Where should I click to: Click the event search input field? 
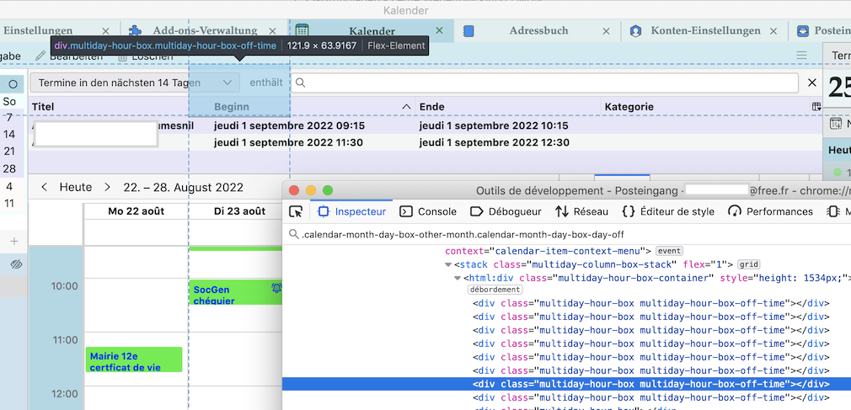(548, 83)
